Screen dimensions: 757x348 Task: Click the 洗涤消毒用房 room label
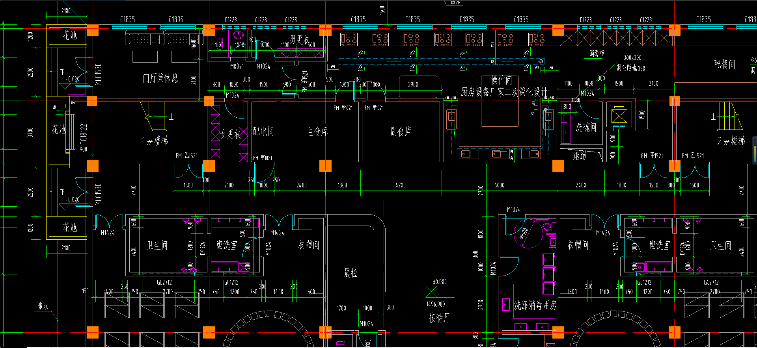tap(535, 305)
